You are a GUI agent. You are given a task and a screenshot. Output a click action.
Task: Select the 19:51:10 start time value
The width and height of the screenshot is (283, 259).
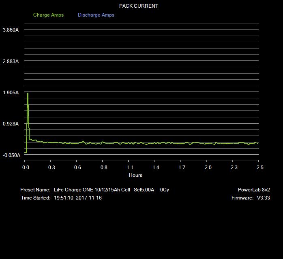click(63, 198)
